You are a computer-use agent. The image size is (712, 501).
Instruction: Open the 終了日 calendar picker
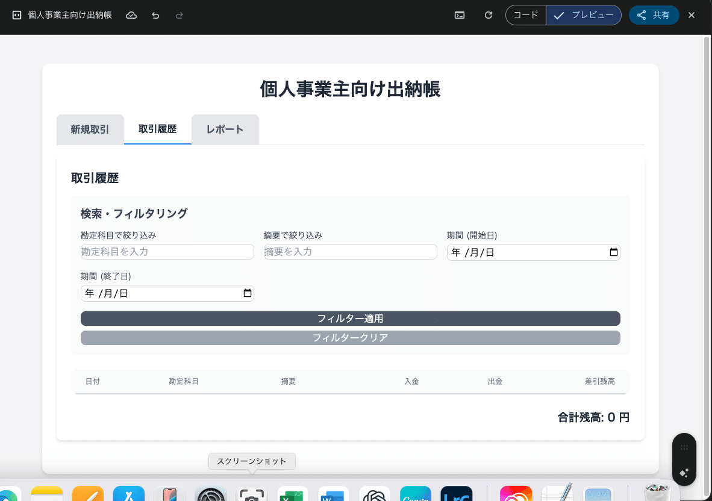(x=247, y=293)
